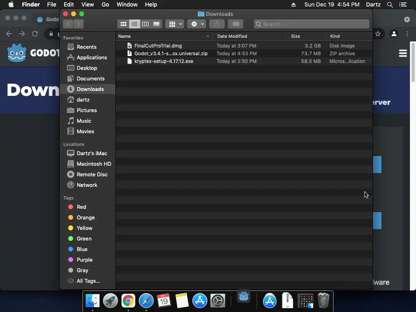The width and height of the screenshot is (416, 312).
Task: Sort files by Date Modified column
Action: click(x=249, y=36)
